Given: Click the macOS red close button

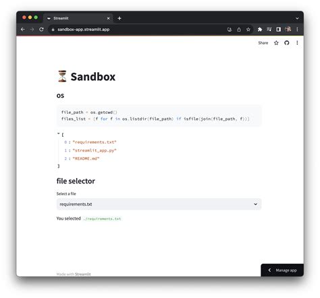Looking at the screenshot, I should (24, 18).
